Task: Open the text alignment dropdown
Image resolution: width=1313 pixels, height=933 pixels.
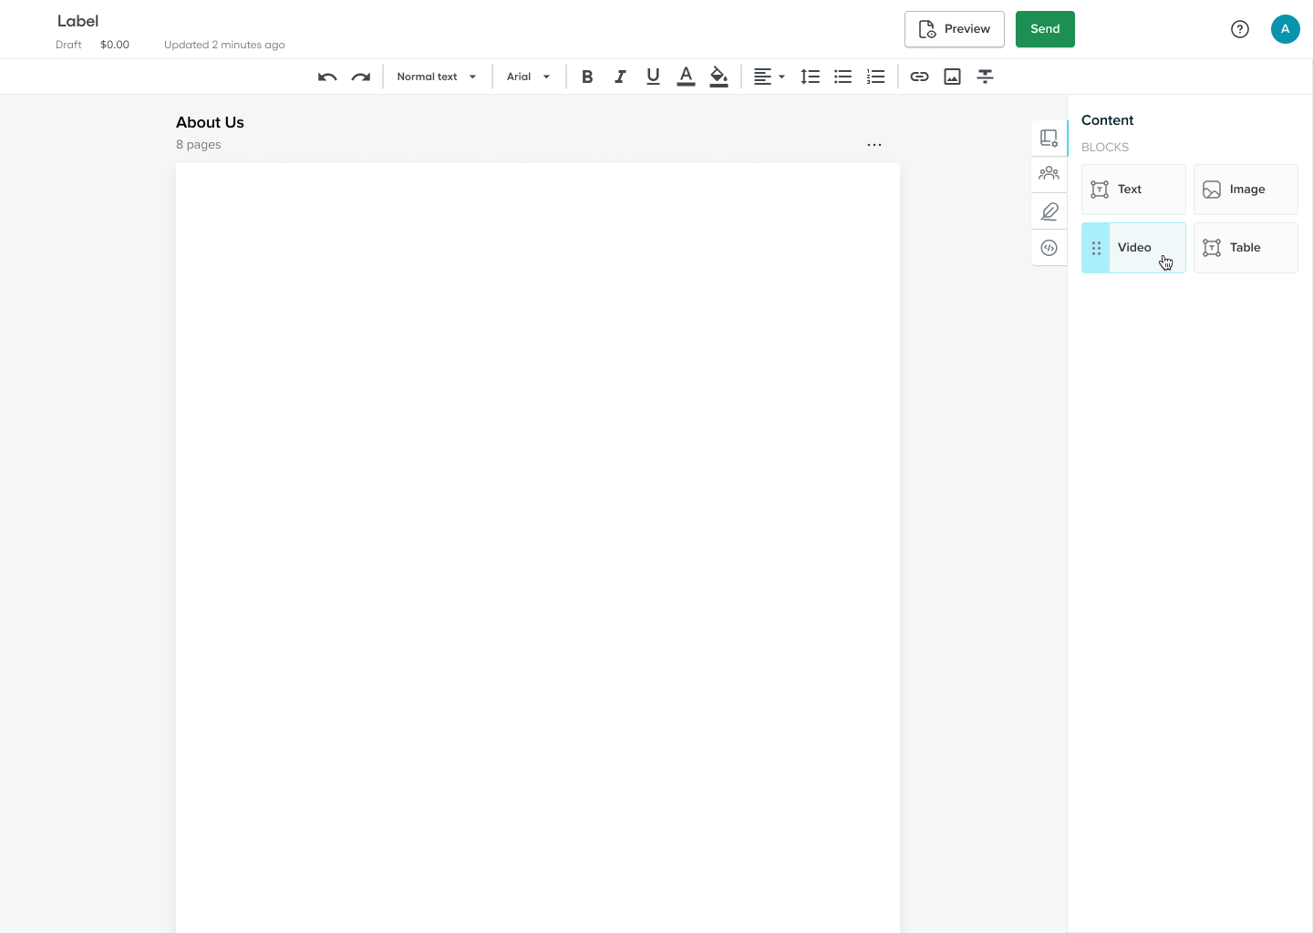Action: point(769,77)
